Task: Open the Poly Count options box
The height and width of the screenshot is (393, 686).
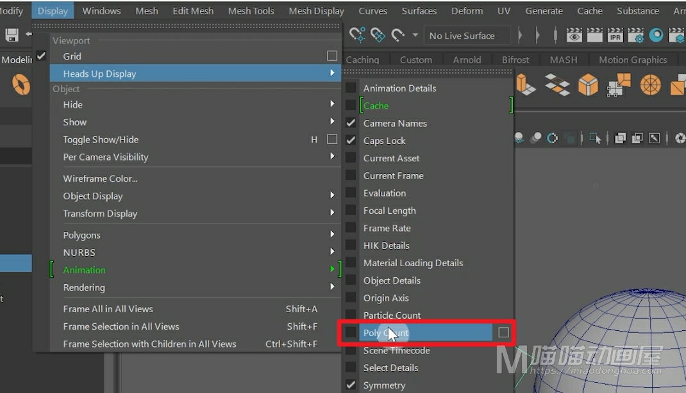Action: [x=503, y=332]
